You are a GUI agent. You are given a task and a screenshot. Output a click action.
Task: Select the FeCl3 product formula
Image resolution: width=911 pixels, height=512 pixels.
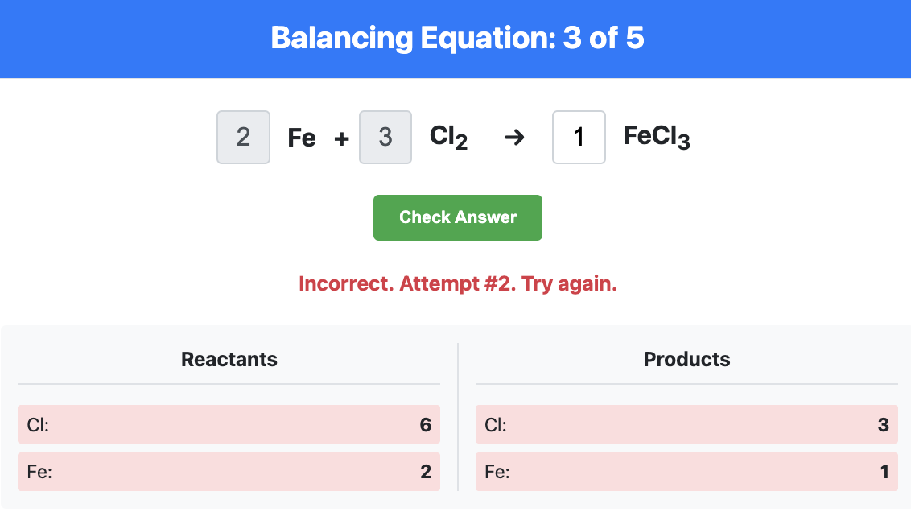coord(657,138)
